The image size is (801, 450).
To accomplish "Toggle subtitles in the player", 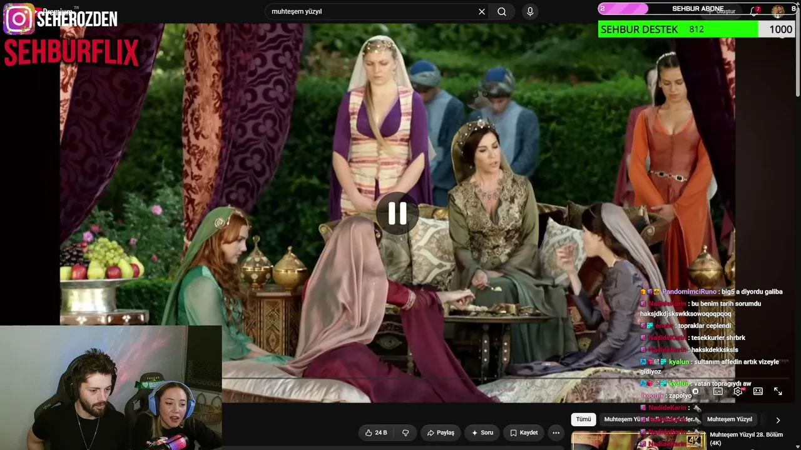I will click(x=718, y=391).
